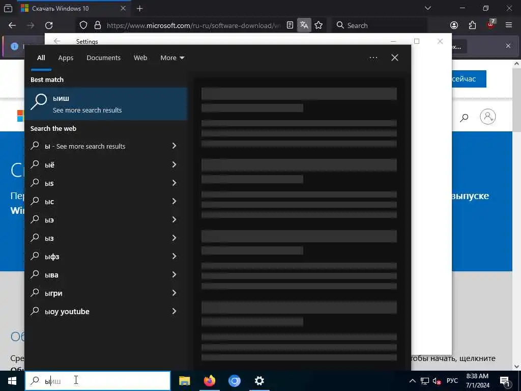Open the Firefox tab list button
The width and height of the screenshot is (521, 391).
[8, 8]
